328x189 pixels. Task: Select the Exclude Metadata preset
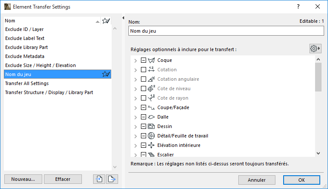25,56
